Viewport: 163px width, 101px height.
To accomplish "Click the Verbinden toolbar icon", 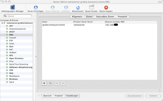I will pyautogui.click(x=66, y=7).
